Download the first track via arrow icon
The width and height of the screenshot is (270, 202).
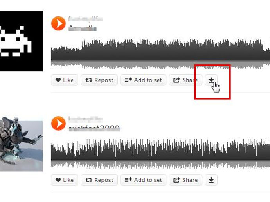(211, 80)
